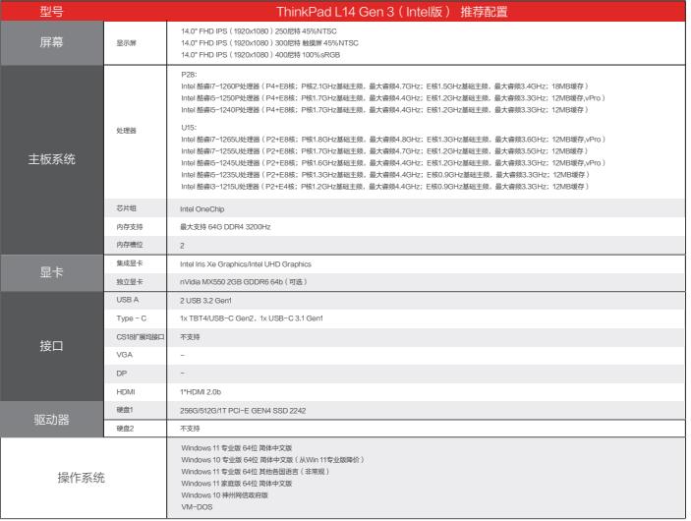This screenshot has height=521, width=691.
Task: Click the memory slot count '2'
Action: coord(182,246)
